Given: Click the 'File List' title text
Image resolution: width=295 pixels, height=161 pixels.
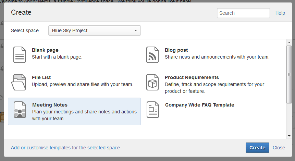Looking at the screenshot, I should 41,77.
